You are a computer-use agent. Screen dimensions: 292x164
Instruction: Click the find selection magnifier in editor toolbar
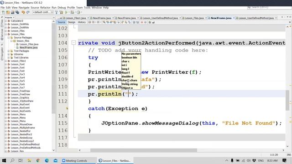pyautogui.click(x=104, y=22)
